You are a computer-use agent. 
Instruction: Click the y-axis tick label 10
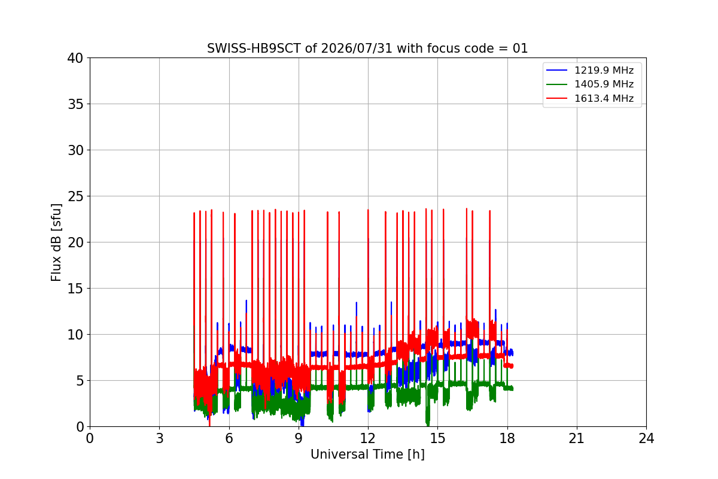76,335
